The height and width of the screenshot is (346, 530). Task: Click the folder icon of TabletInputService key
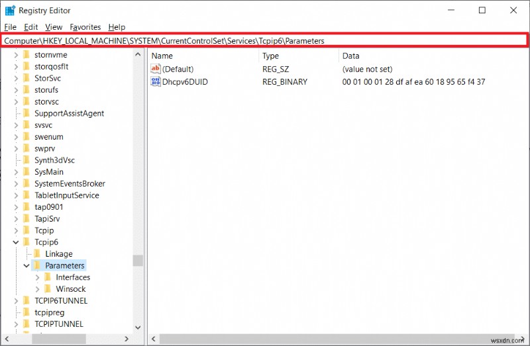click(26, 195)
